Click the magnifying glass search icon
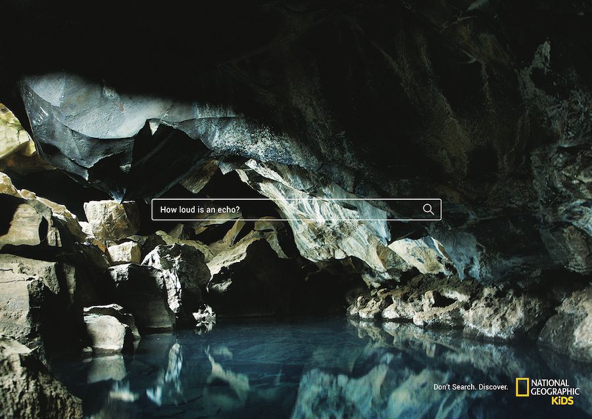The width and height of the screenshot is (592, 419). click(x=428, y=209)
